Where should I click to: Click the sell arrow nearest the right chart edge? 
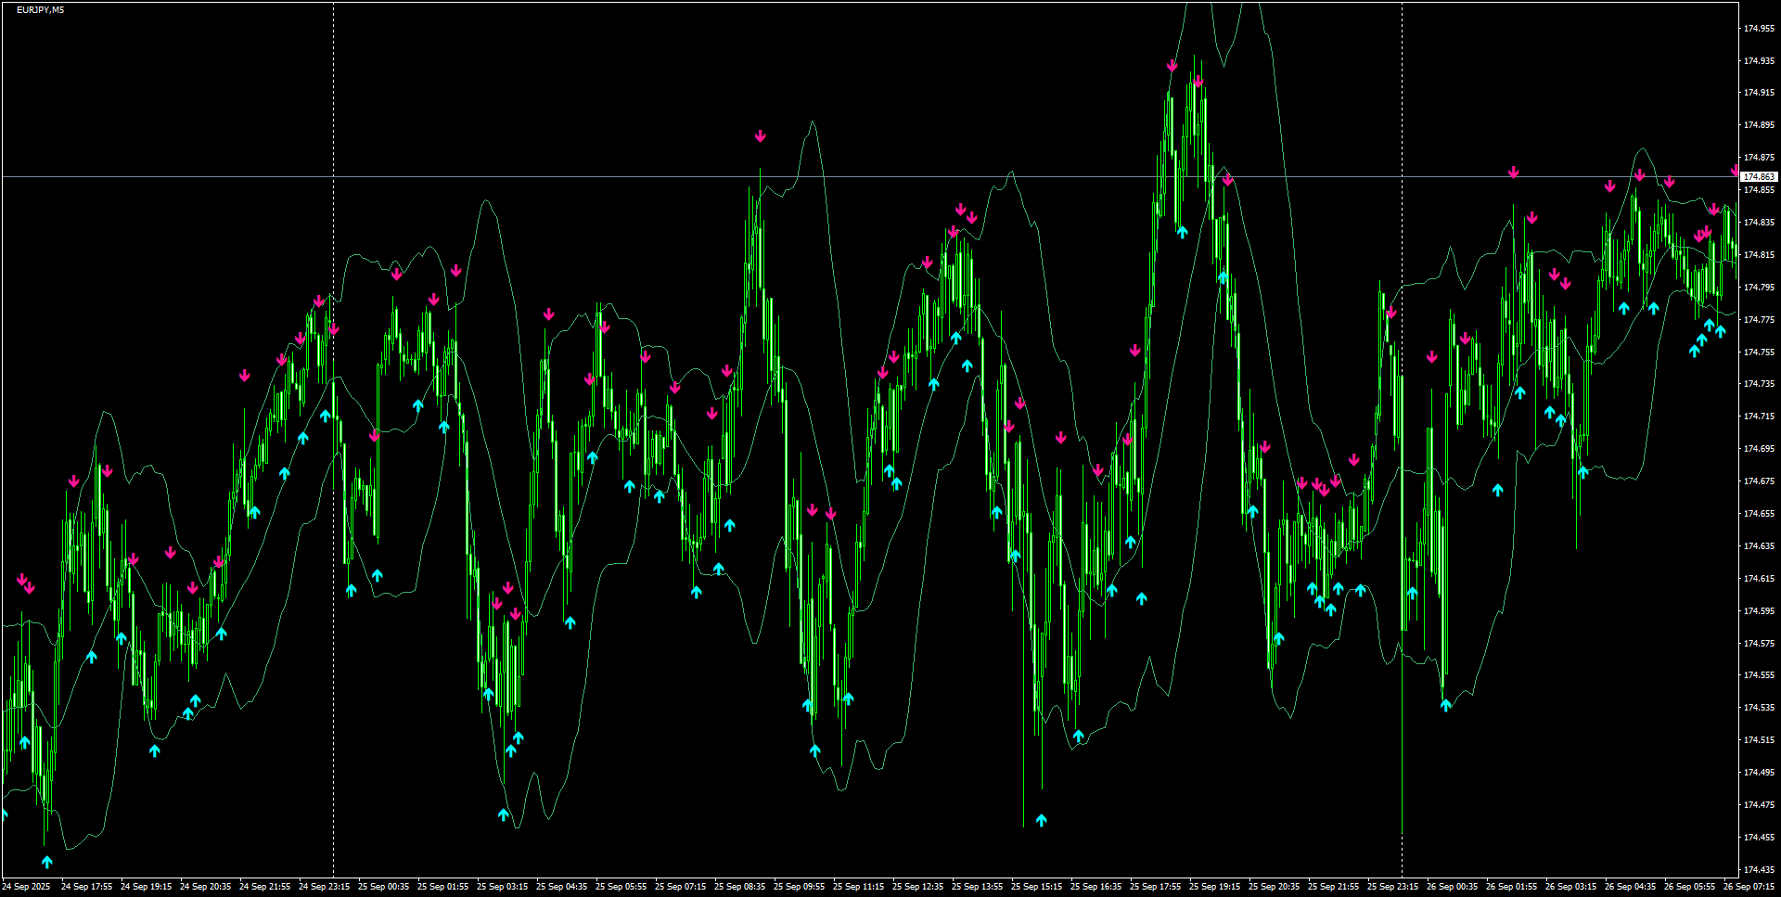tap(1736, 171)
